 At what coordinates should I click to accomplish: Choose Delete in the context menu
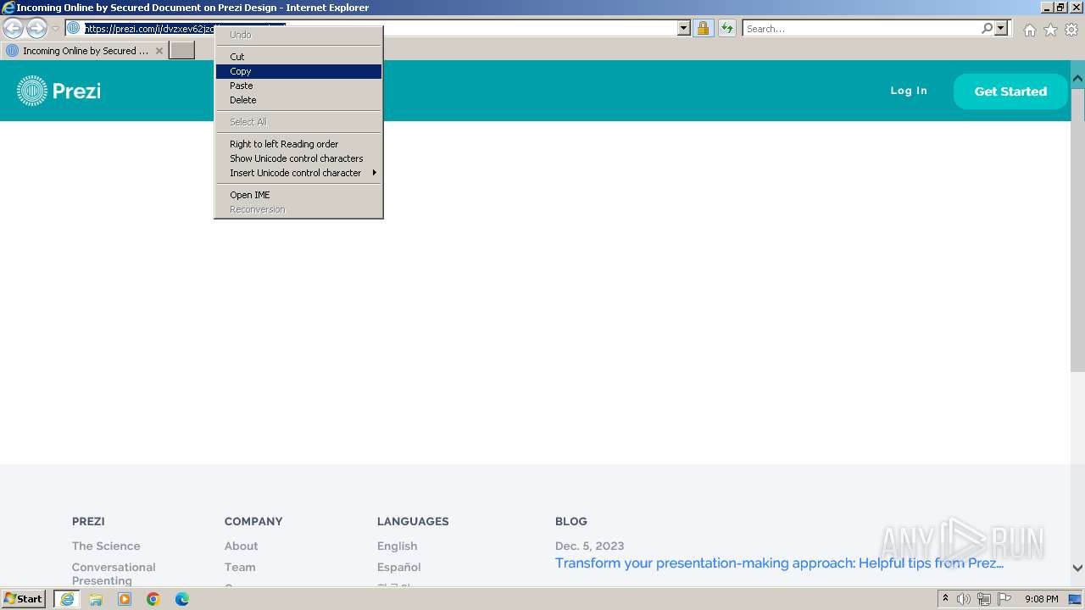[x=298, y=100]
